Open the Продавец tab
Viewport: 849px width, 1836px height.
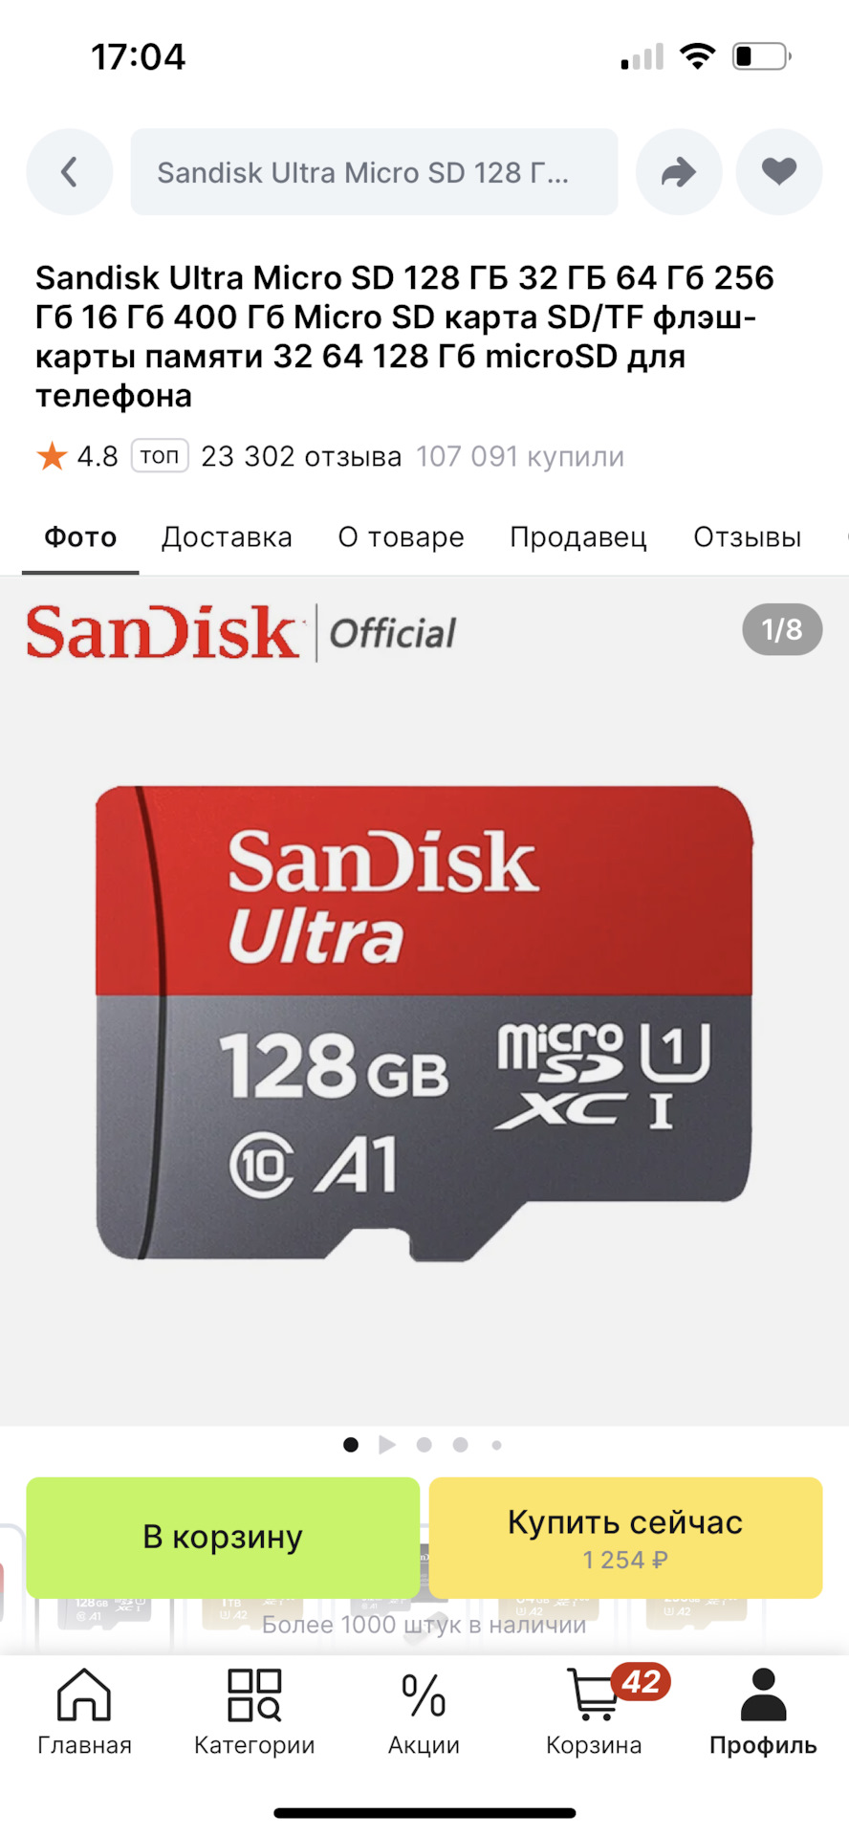point(578,537)
